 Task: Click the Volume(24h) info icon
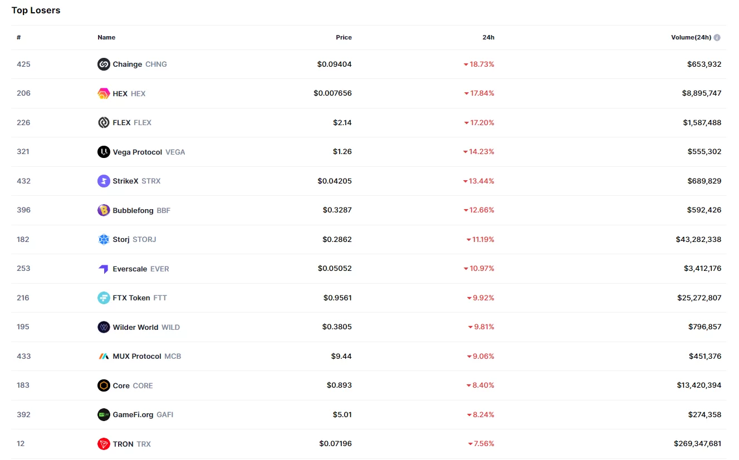[717, 38]
